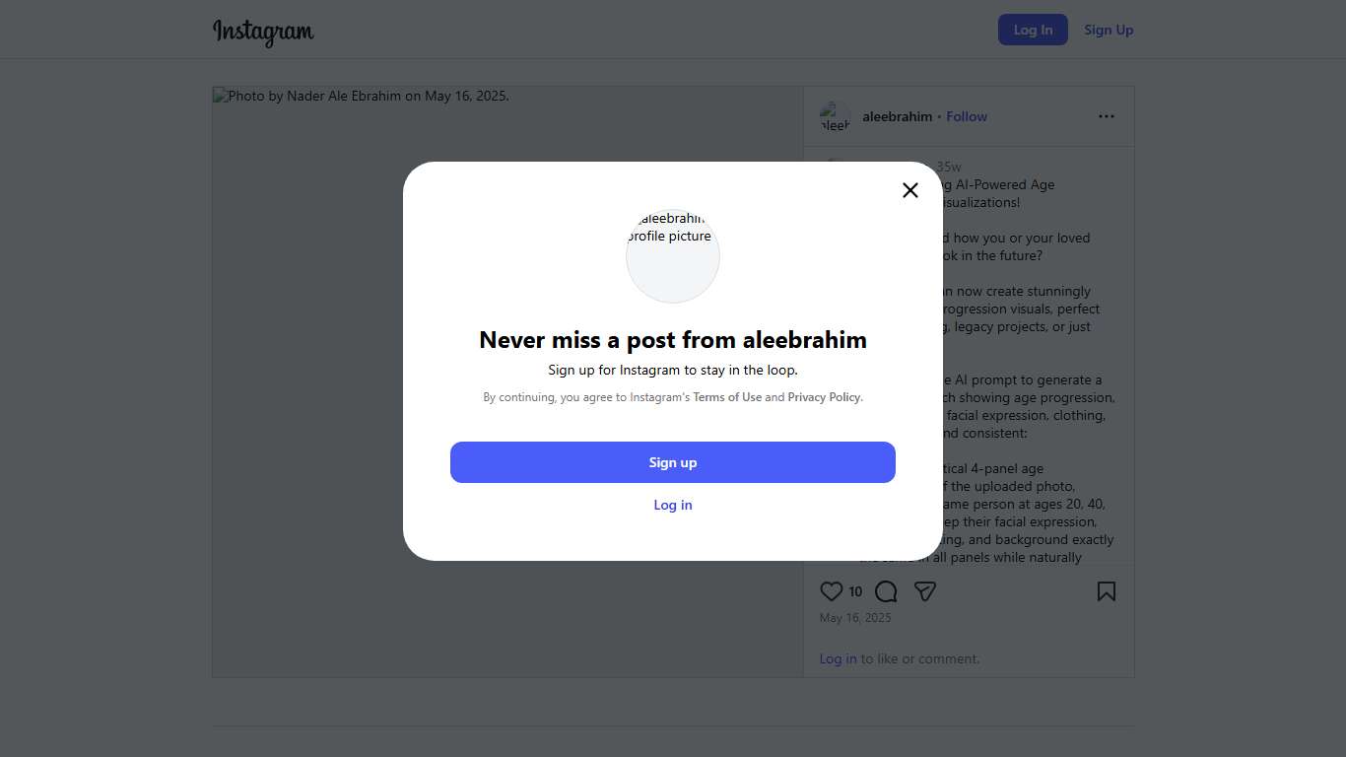Viewport: 1346px width, 757px height.
Task: Click Log in to like or comment
Action: pyautogui.click(x=838, y=658)
